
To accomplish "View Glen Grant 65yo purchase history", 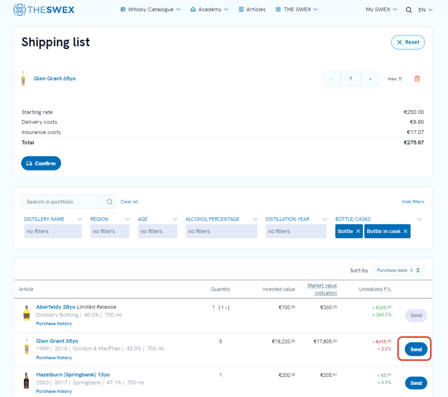I will 54,358.
